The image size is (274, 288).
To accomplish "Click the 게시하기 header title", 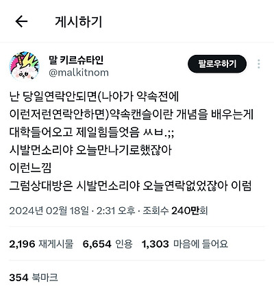I will tap(79, 22).
